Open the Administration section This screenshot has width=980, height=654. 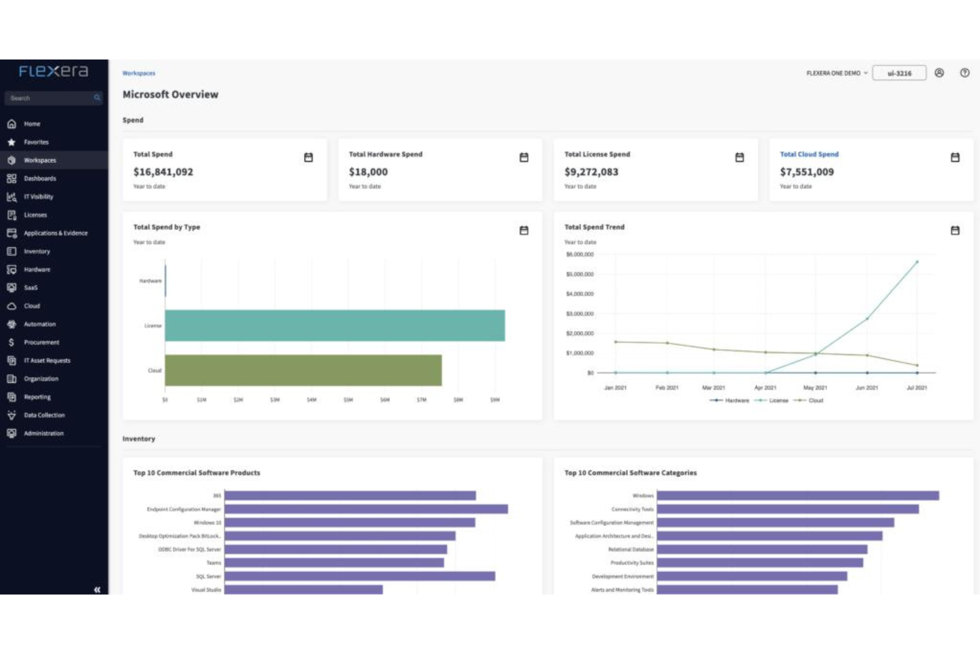pyautogui.click(x=11, y=433)
